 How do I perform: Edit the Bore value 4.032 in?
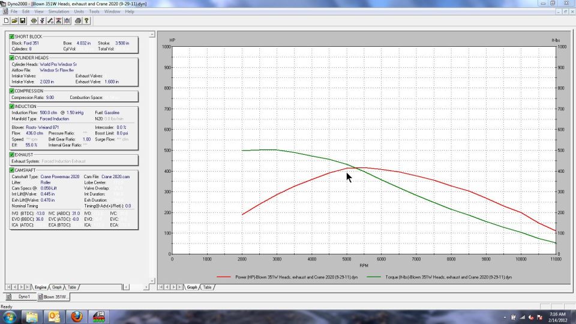tap(83, 43)
